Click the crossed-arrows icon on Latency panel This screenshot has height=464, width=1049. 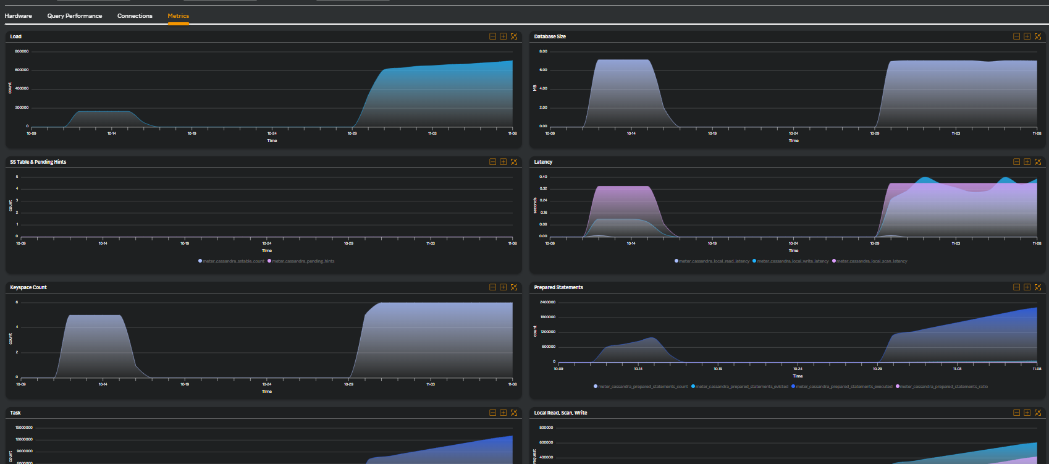pyautogui.click(x=1038, y=162)
